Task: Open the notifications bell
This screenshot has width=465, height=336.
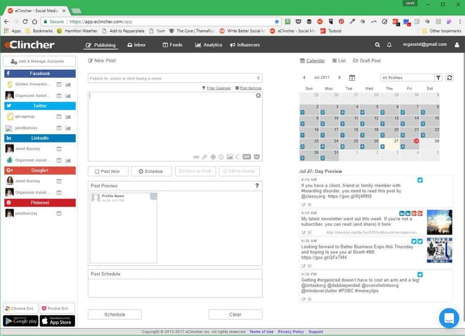Action: 389,45
